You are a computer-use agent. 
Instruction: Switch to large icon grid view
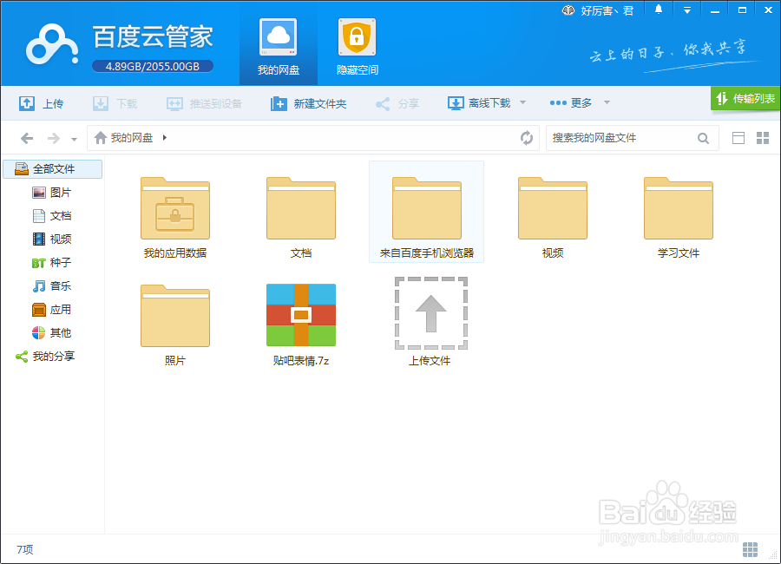[x=763, y=138]
